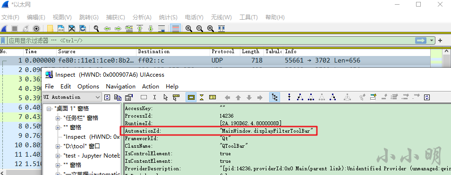Viewport: 451px width, 175px height.
Task: Click the find packet magnifier icon
Action: (x=96, y=29)
